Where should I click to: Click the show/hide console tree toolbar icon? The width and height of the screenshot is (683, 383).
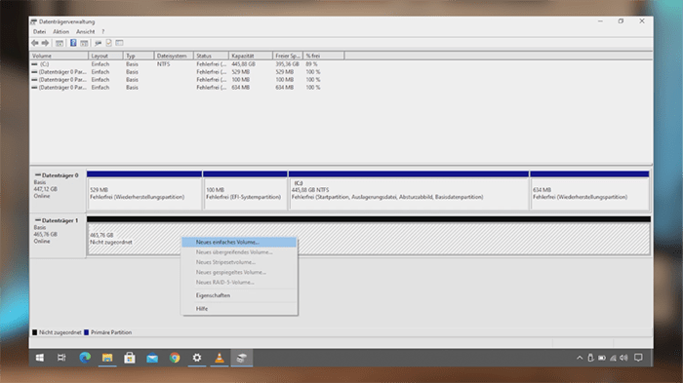point(60,43)
